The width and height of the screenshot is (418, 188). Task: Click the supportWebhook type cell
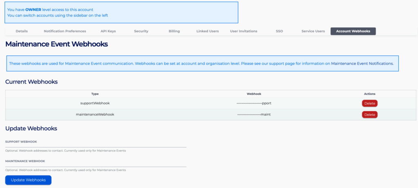95,103
